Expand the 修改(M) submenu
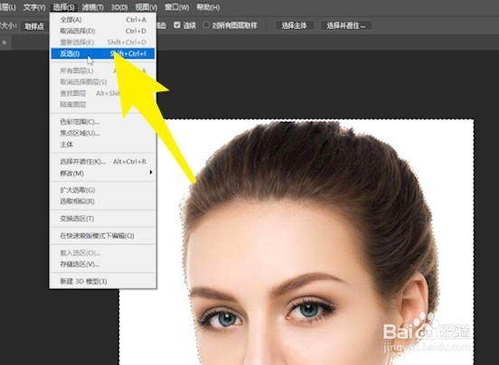Image resolution: width=499 pixels, height=365 pixels. pyautogui.click(x=103, y=173)
